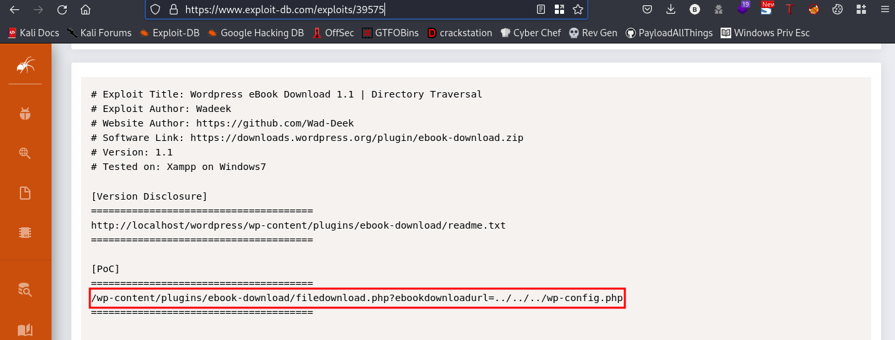This screenshot has height=340, width=895.
Task: Open the browser home page
Action: pyautogui.click(x=85, y=10)
